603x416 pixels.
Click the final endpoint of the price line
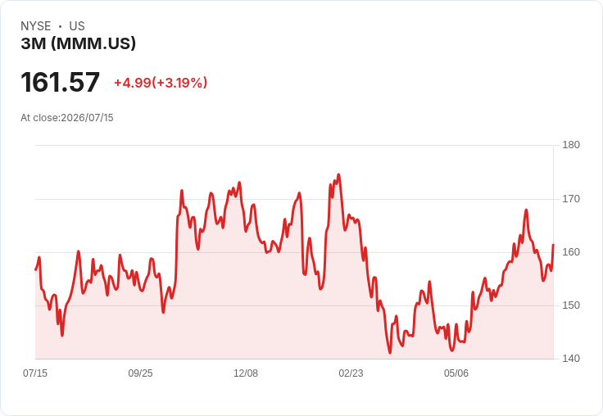coord(553,245)
